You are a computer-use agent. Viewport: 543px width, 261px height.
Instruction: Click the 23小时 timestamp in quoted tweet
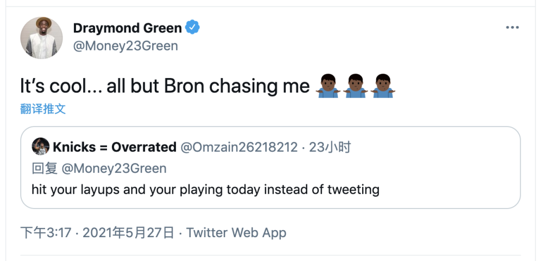330,147
